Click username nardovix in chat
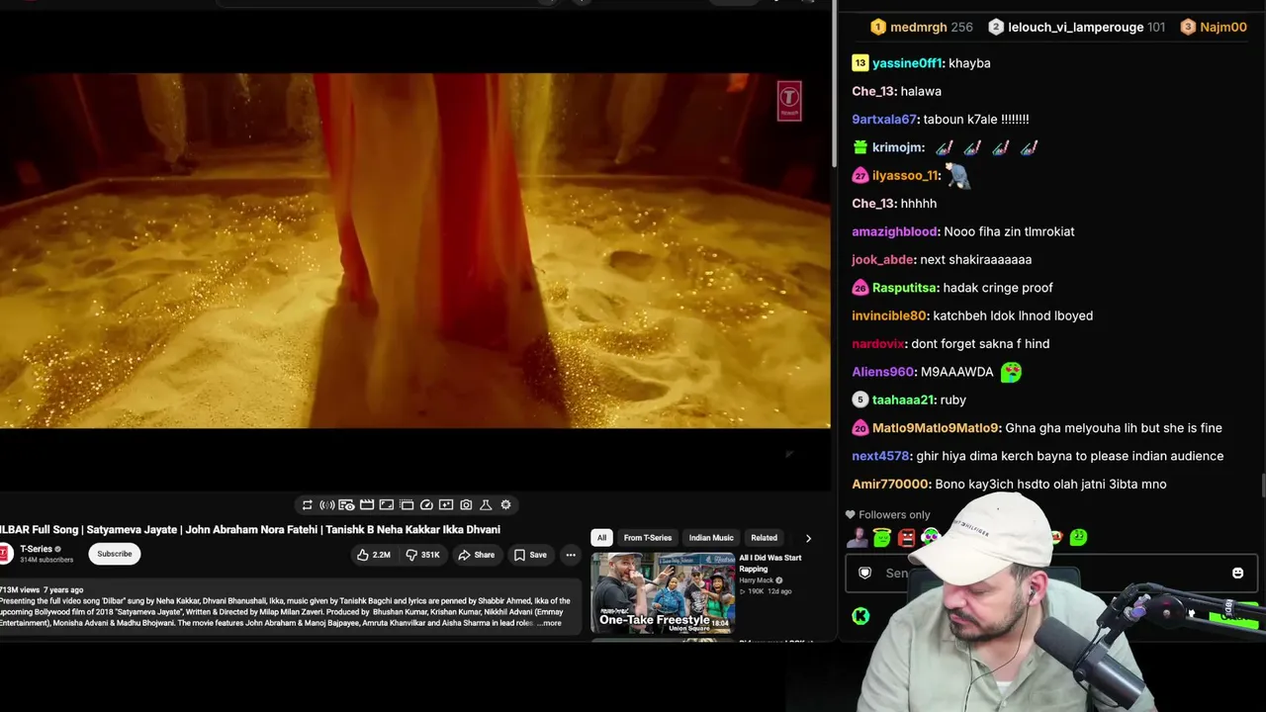The width and height of the screenshot is (1266, 712). 878,344
